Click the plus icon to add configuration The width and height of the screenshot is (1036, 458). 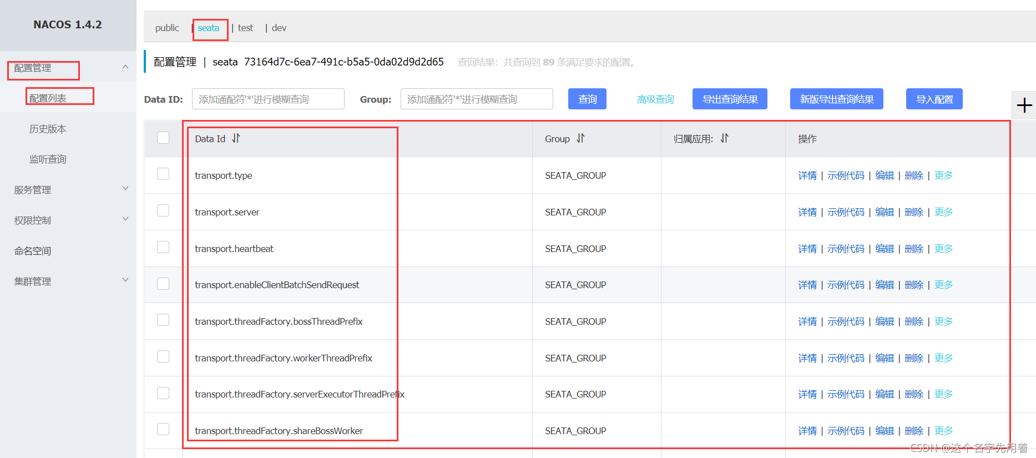(1024, 105)
